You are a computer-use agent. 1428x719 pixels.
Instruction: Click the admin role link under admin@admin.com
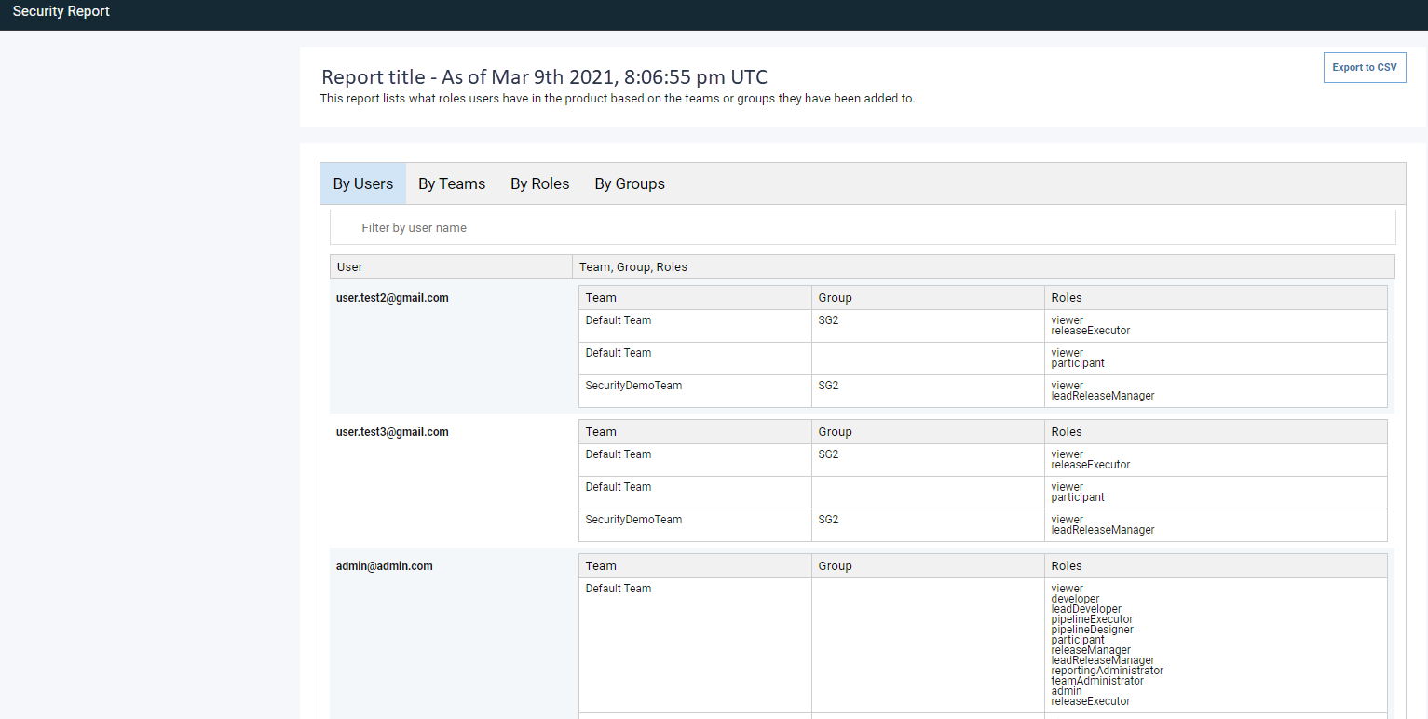1066,691
